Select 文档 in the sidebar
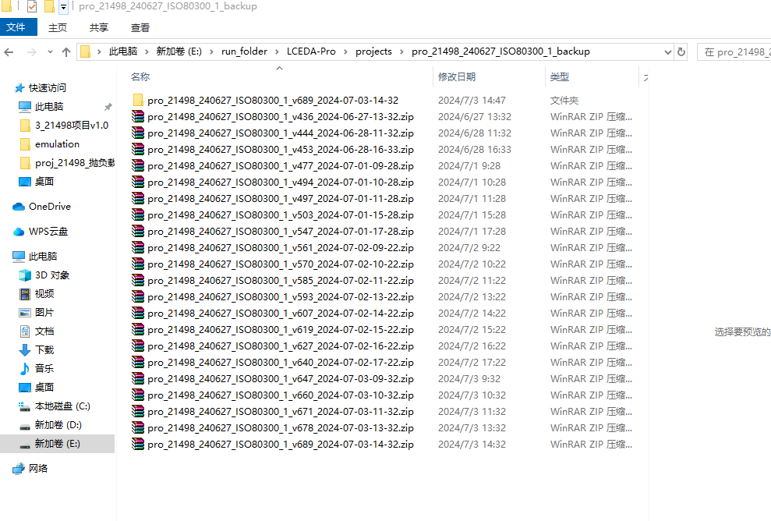 click(x=44, y=331)
